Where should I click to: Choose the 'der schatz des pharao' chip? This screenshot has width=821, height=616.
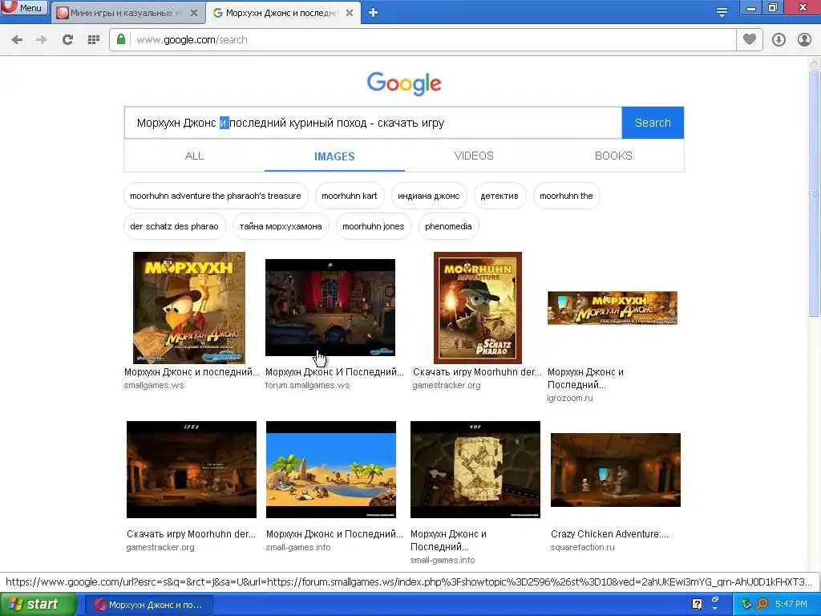174,226
